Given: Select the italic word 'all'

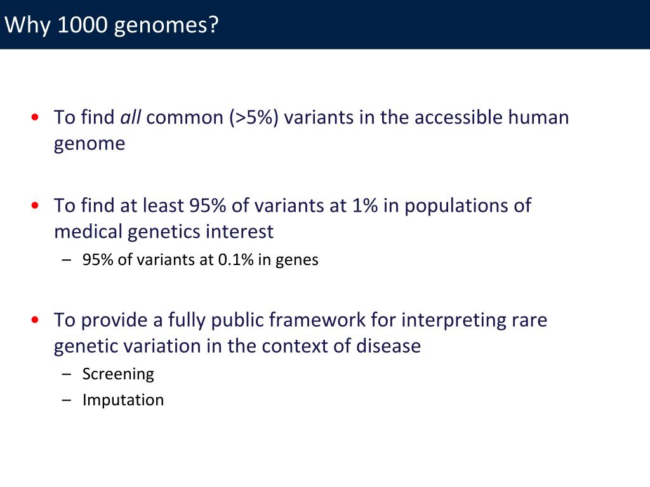Looking at the screenshot, I should [x=131, y=117].
